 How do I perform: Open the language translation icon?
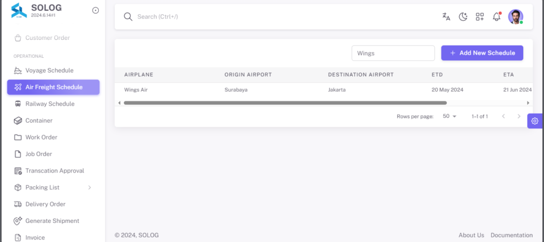pos(446,16)
